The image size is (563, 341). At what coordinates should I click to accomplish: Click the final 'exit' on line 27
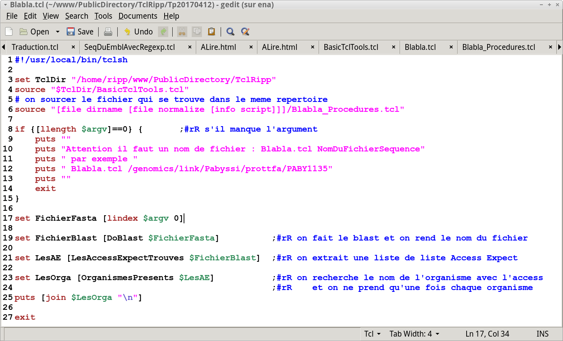(25, 317)
